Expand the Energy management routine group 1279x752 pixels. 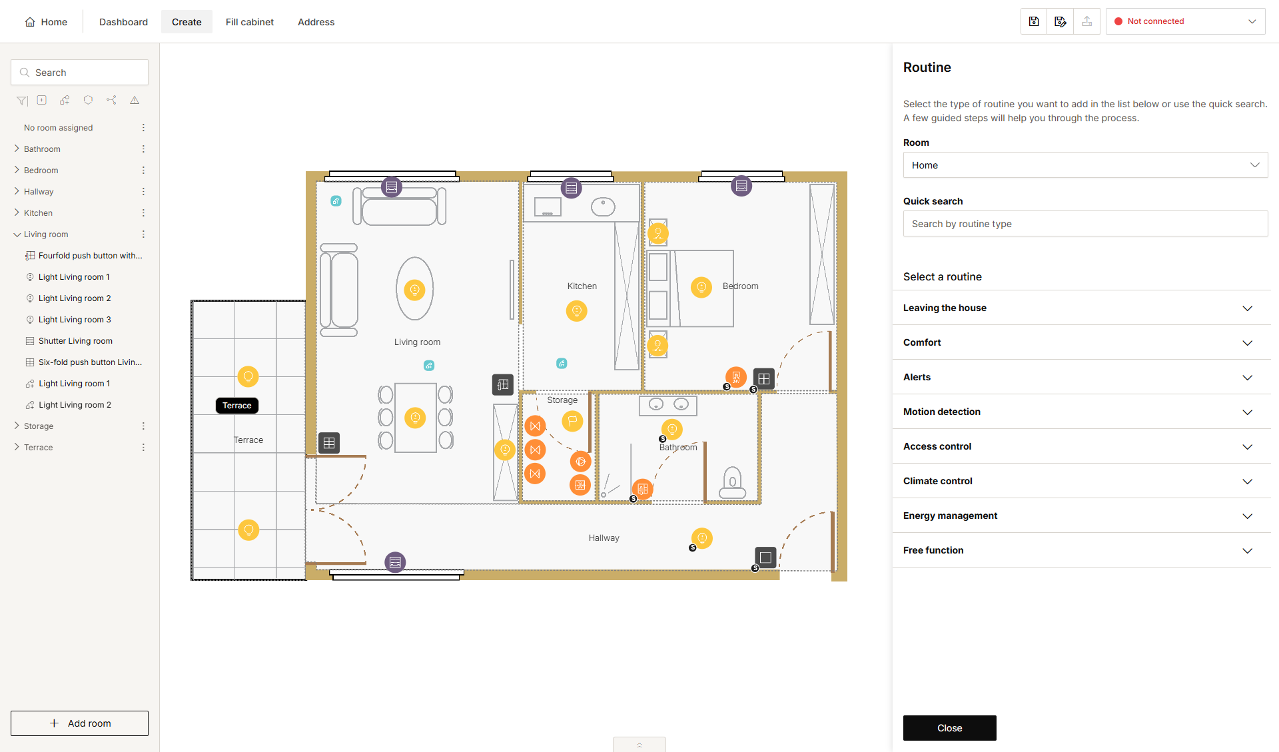tap(1081, 516)
